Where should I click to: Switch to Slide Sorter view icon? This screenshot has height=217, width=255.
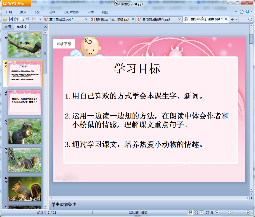[x=196, y=212]
